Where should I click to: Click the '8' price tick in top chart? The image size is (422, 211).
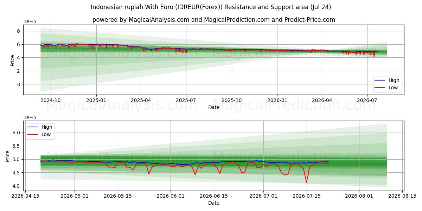[19, 31]
